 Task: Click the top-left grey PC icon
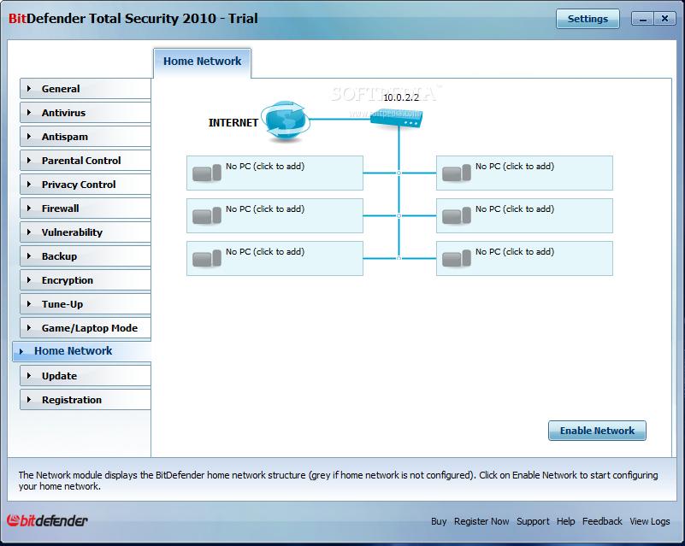pyautogui.click(x=206, y=173)
